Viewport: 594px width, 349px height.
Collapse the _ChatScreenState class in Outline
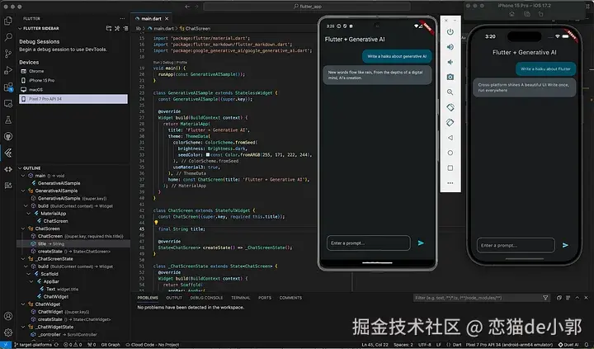[23, 259]
